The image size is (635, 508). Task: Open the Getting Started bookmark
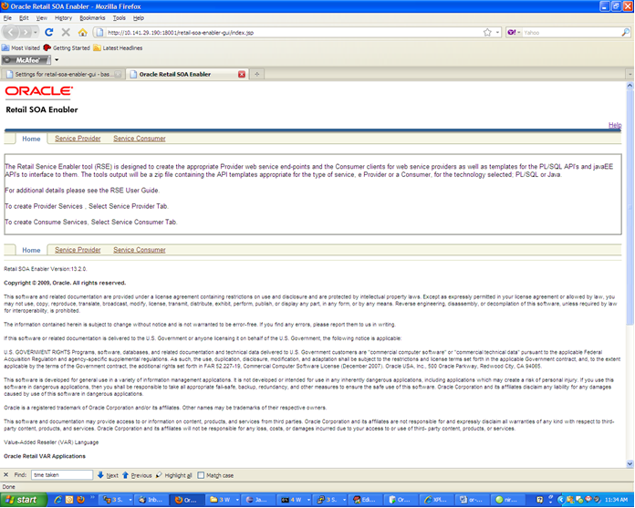click(x=67, y=47)
